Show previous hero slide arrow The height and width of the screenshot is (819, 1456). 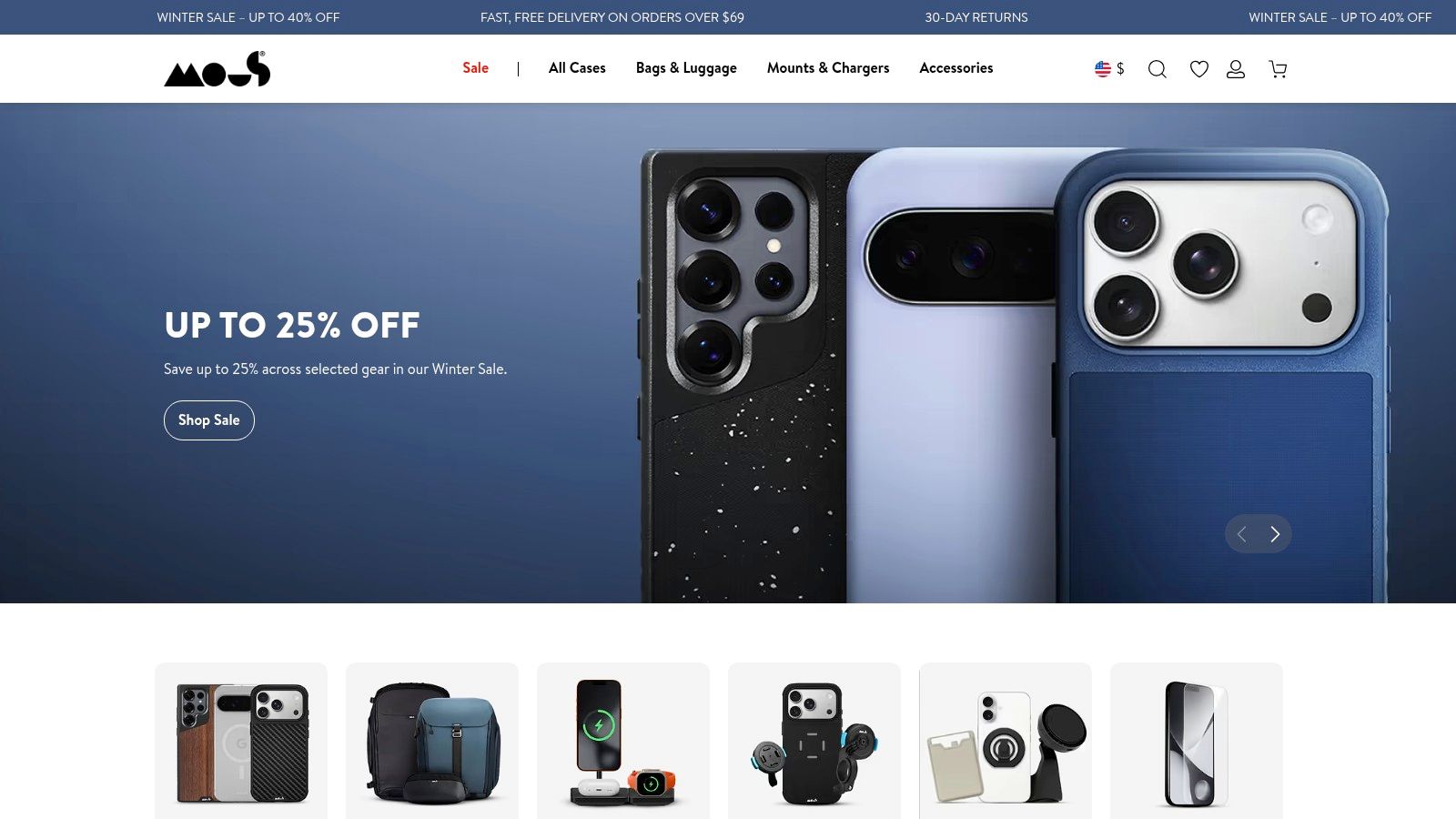(x=1241, y=534)
